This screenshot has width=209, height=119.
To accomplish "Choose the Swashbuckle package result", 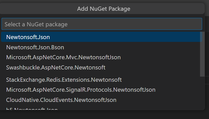I will pos(56,68).
